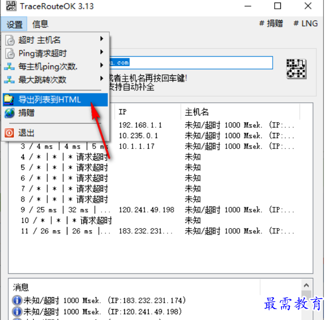Select hop 10 请求超时 row
The image size is (327, 320).
161,220
